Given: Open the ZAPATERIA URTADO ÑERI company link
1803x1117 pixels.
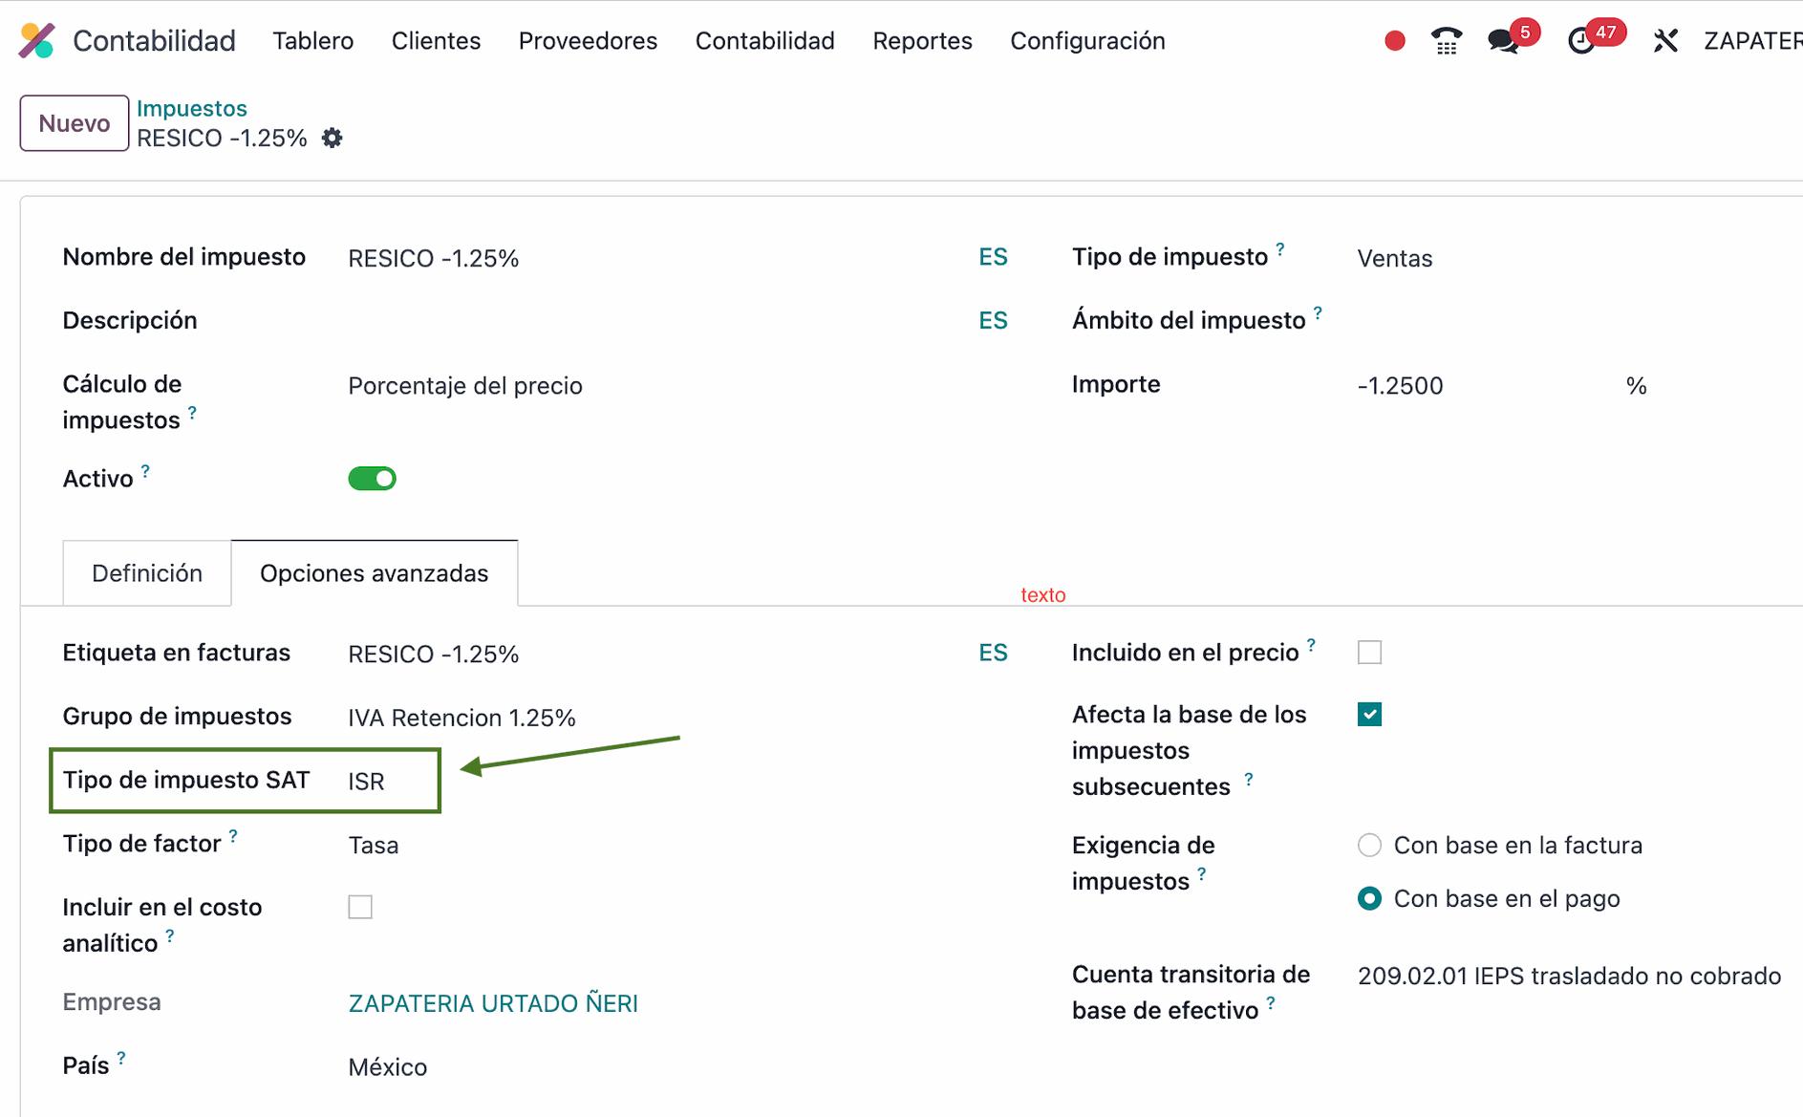Looking at the screenshot, I should pyautogui.click(x=493, y=1003).
